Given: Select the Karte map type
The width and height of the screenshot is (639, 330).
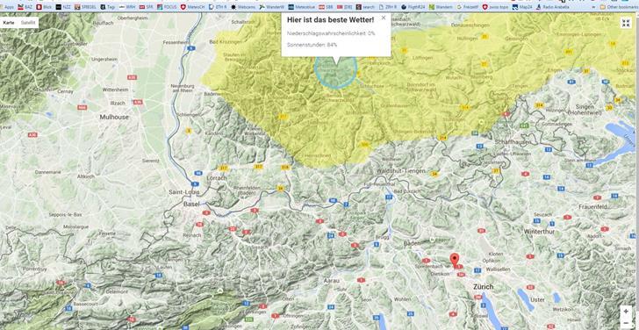Looking at the screenshot, I should tap(9, 23).
